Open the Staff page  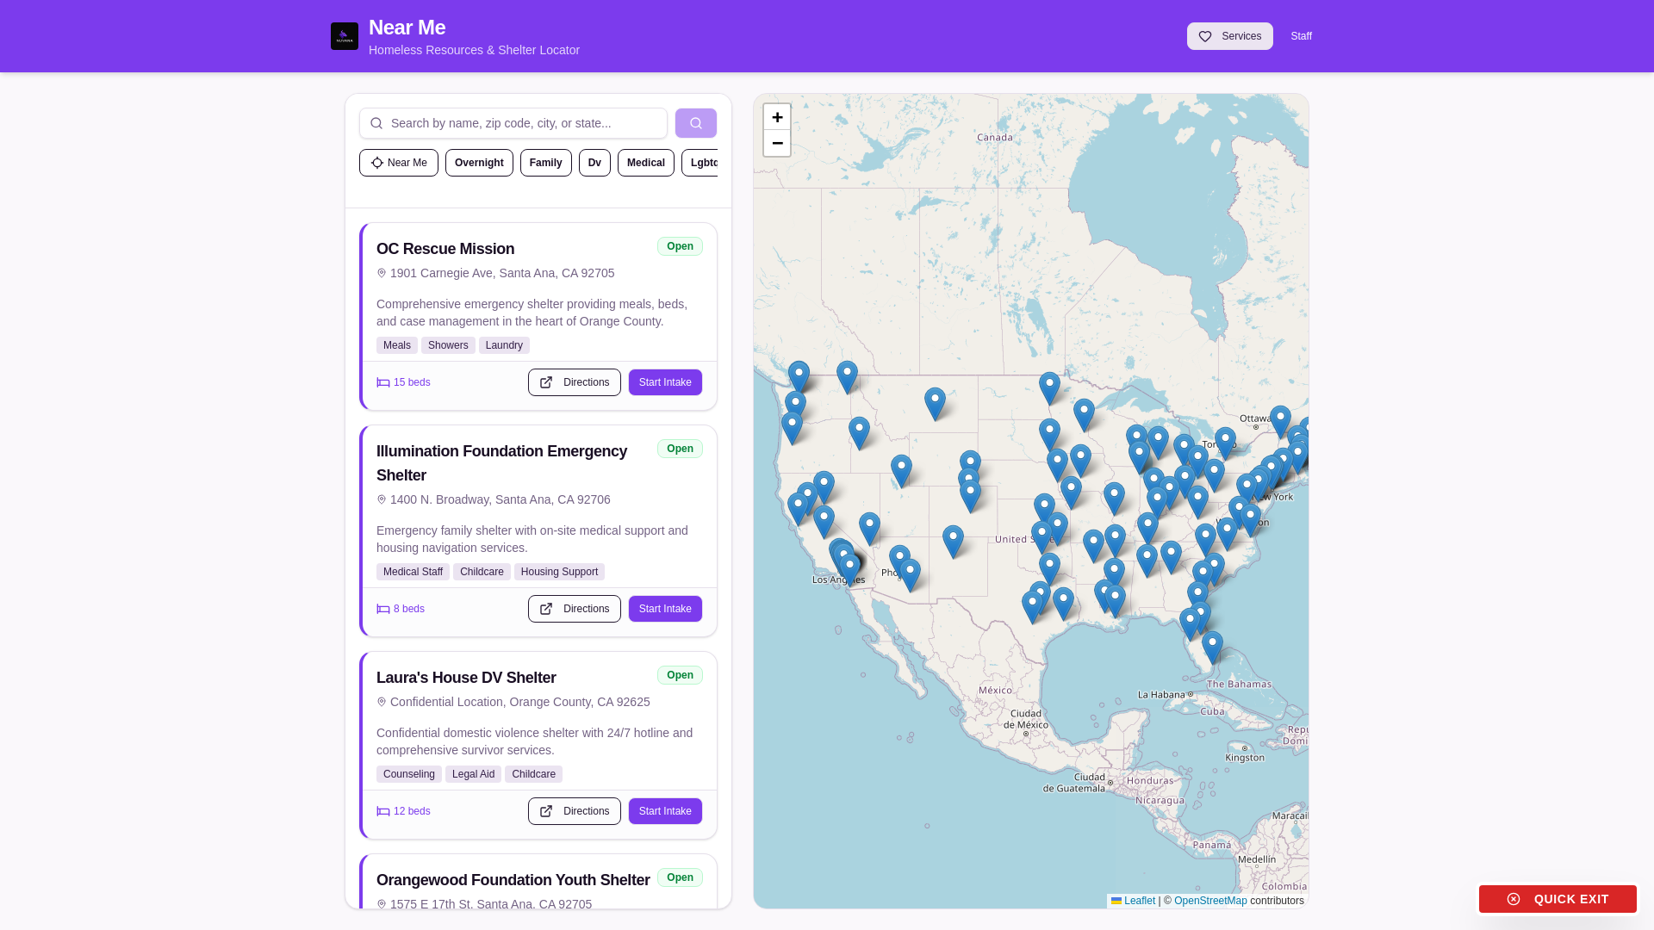pos(1301,36)
